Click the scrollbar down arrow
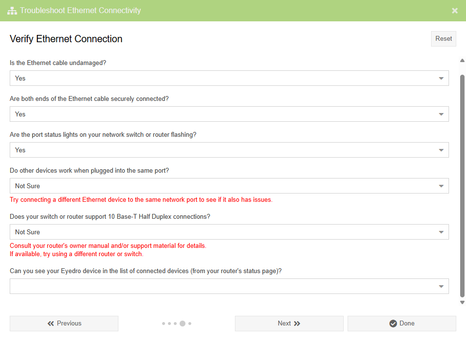 tap(462, 302)
